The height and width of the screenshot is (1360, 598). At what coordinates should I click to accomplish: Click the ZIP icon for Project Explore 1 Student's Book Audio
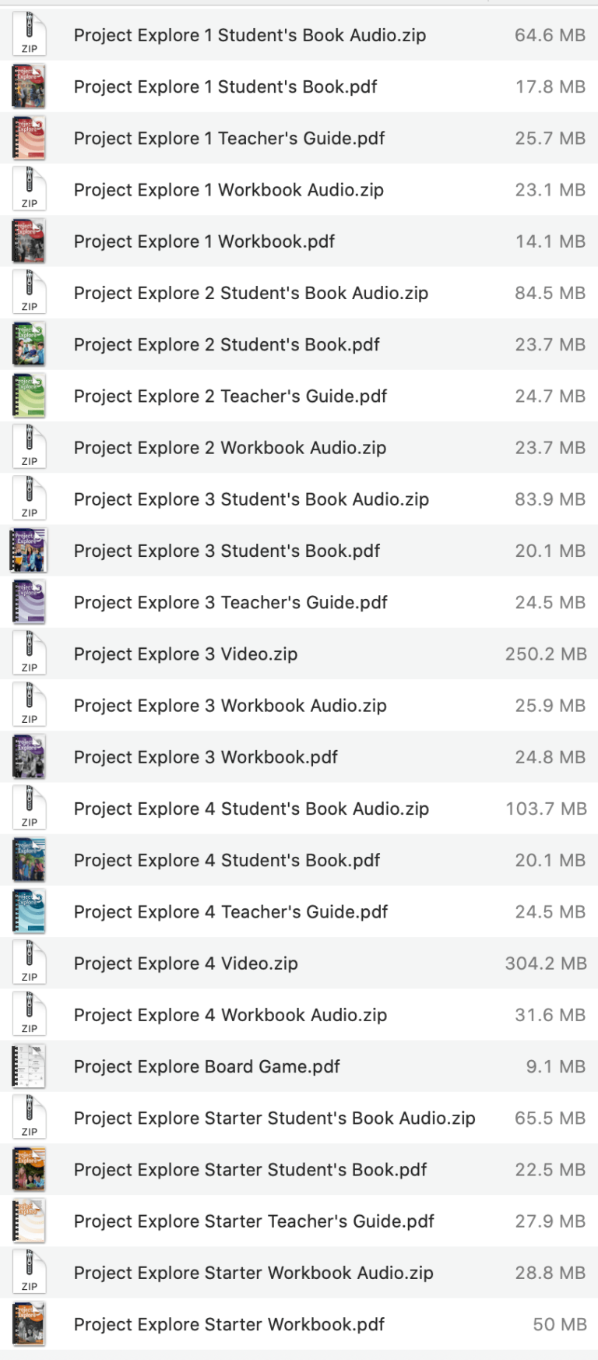(x=29, y=34)
